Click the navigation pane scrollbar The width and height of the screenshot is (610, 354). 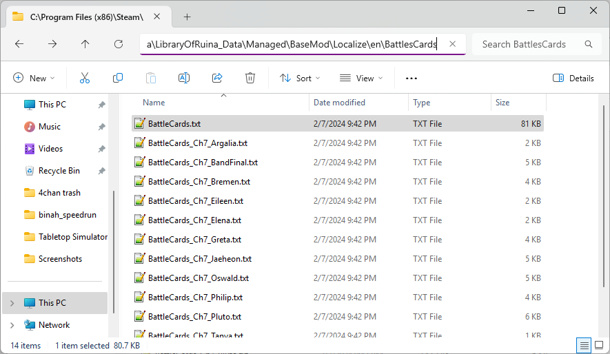coord(114,252)
